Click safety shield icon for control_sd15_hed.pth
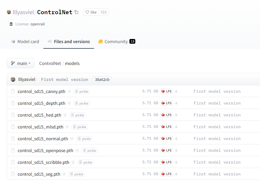Image resolution: width=260 pixels, height=194 pixels. (65, 115)
